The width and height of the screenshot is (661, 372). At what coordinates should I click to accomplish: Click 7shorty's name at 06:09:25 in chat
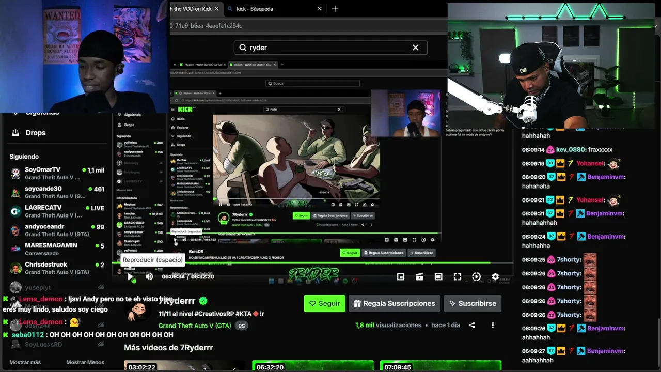(x=569, y=259)
